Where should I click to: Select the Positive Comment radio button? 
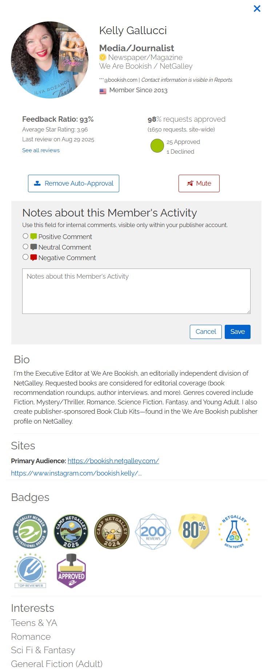point(25,236)
